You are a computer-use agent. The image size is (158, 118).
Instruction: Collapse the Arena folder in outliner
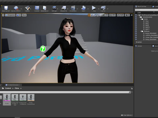coord(141,19)
